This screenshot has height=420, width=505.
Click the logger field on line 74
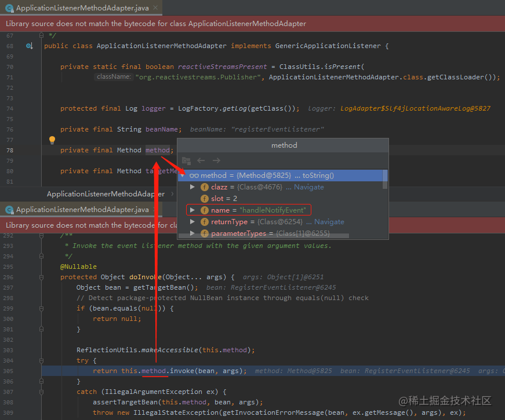(x=153, y=108)
